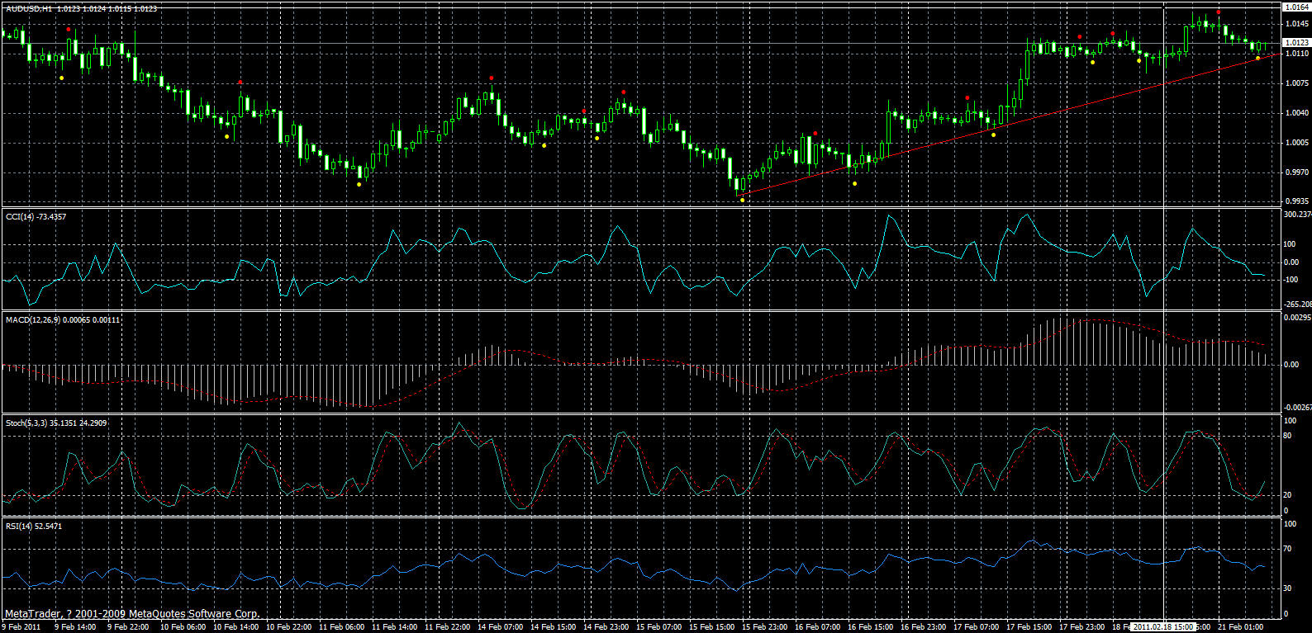Click the MACD scale maximum 0.00295
The width and height of the screenshot is (1312, 633).
[x=1296, y=317]
